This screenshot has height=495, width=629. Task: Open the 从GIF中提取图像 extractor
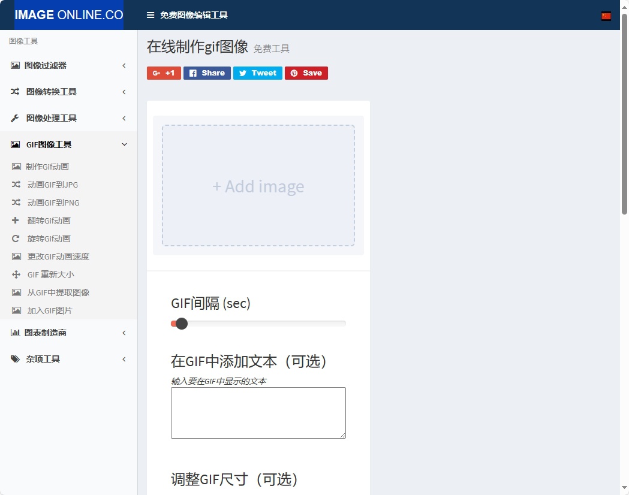pos(59,292)
